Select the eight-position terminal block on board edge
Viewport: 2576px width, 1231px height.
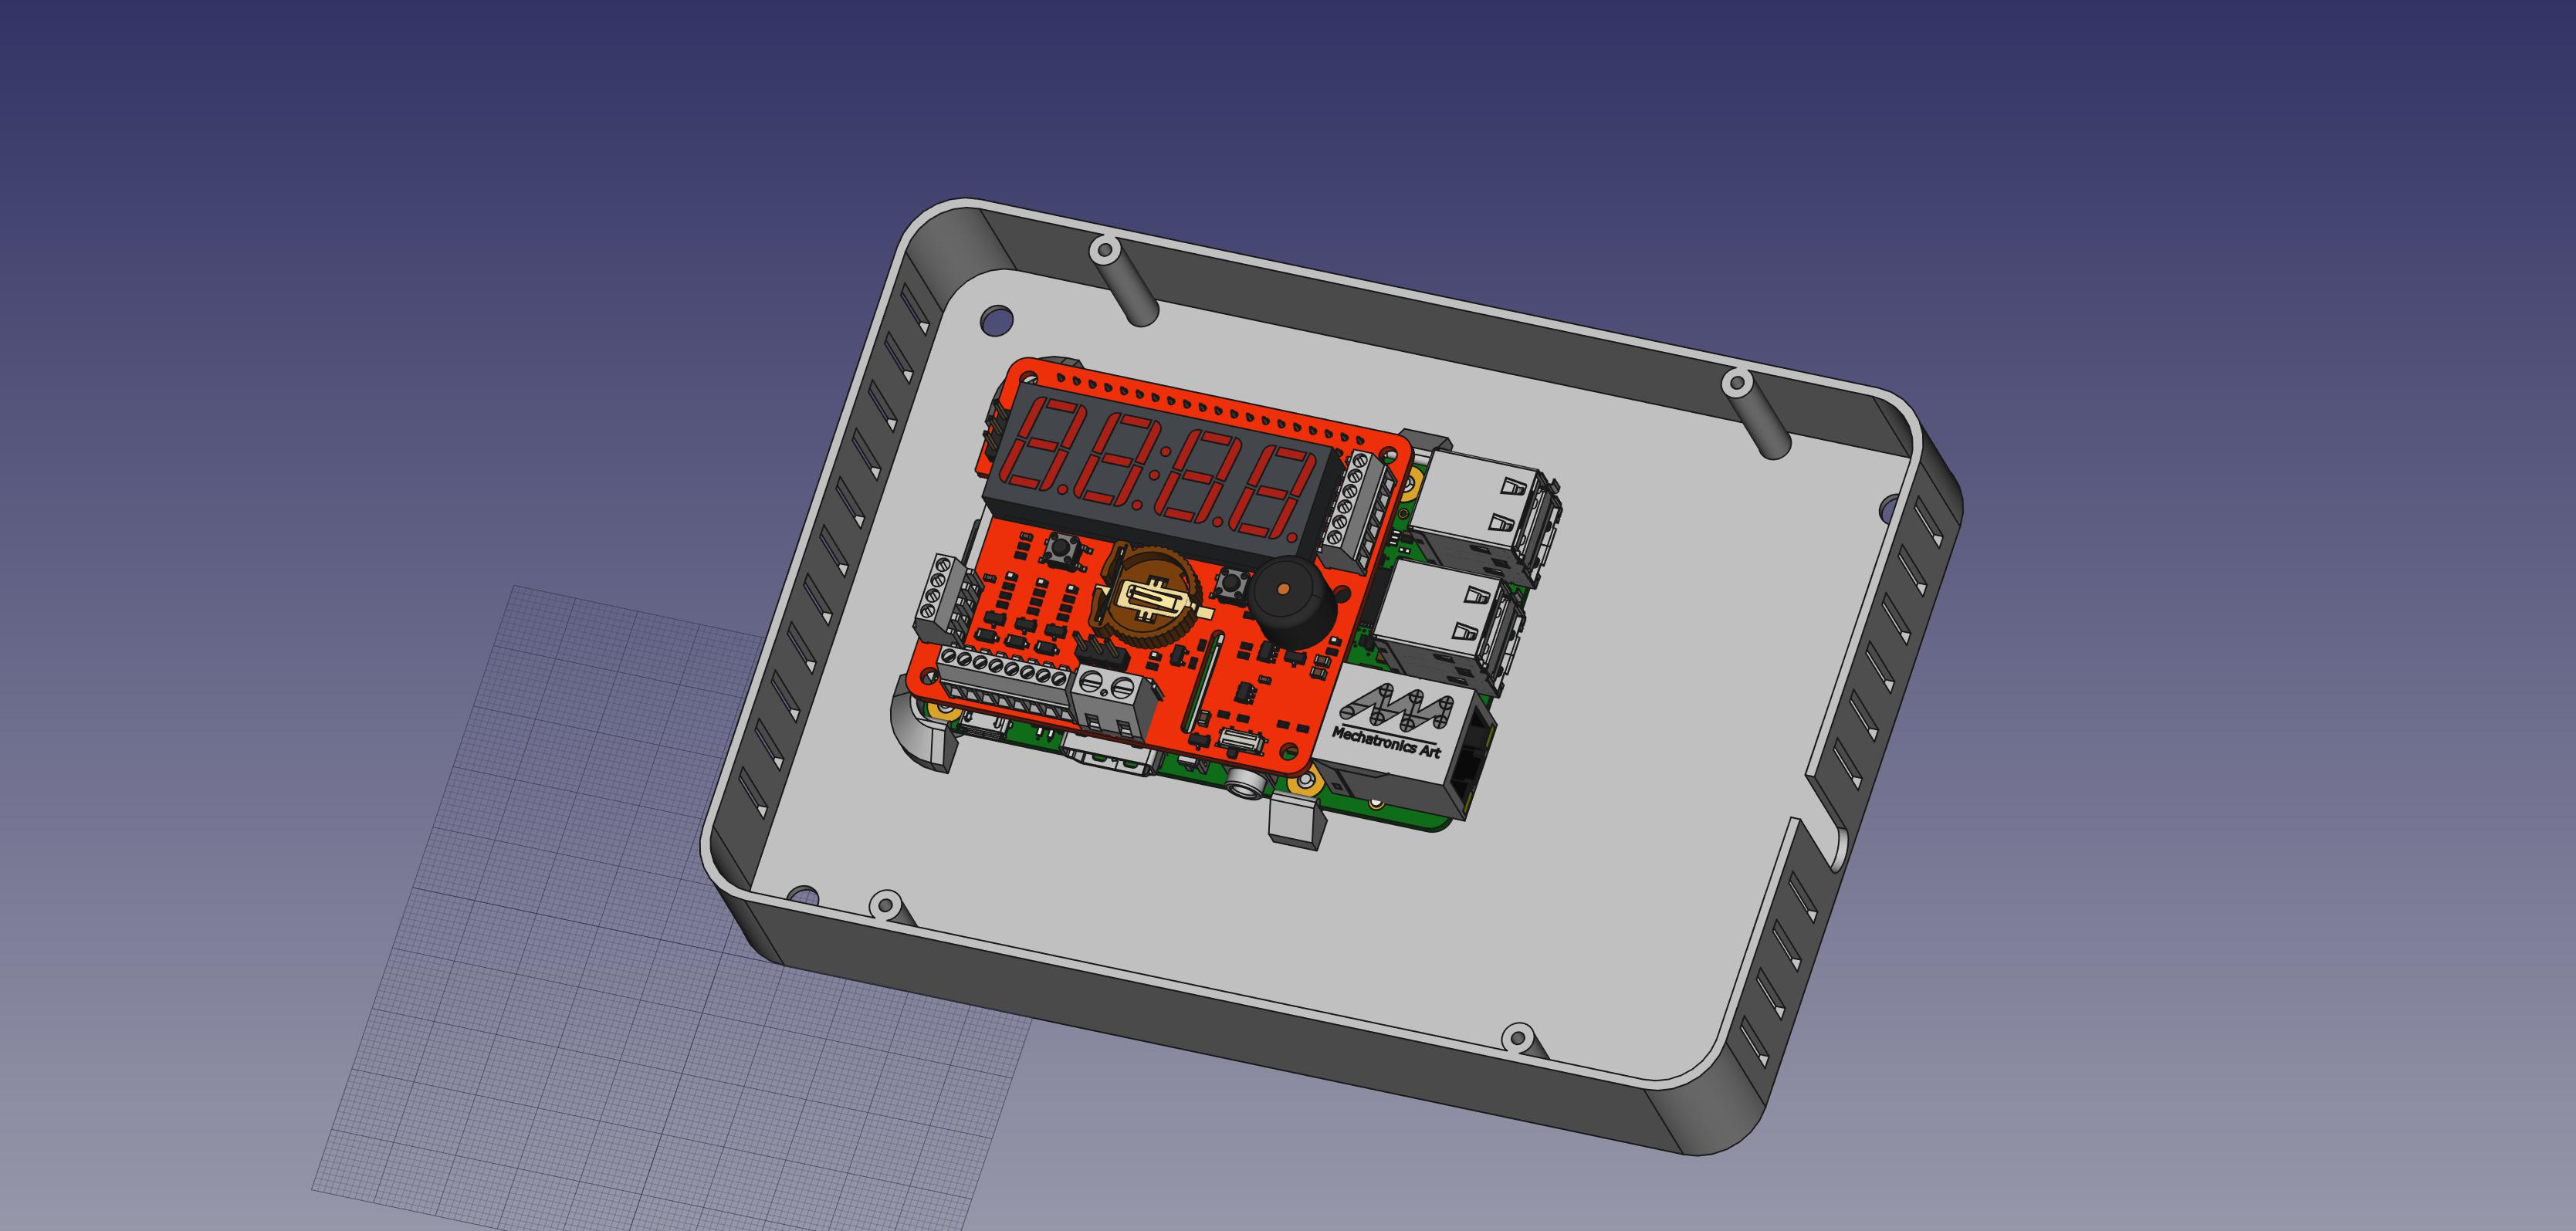pos(1005,684)
